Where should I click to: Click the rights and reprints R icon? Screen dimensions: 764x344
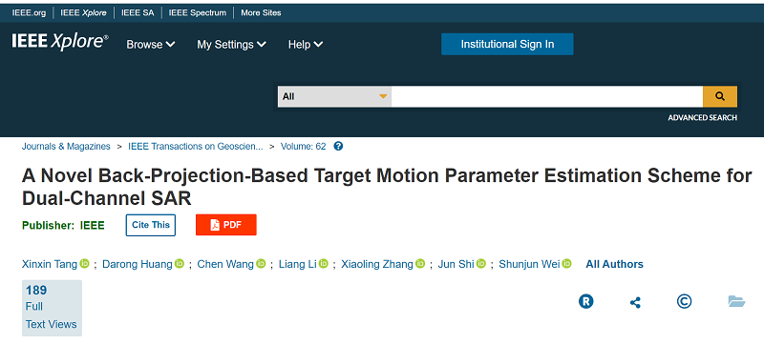click(x=585, y=302)
